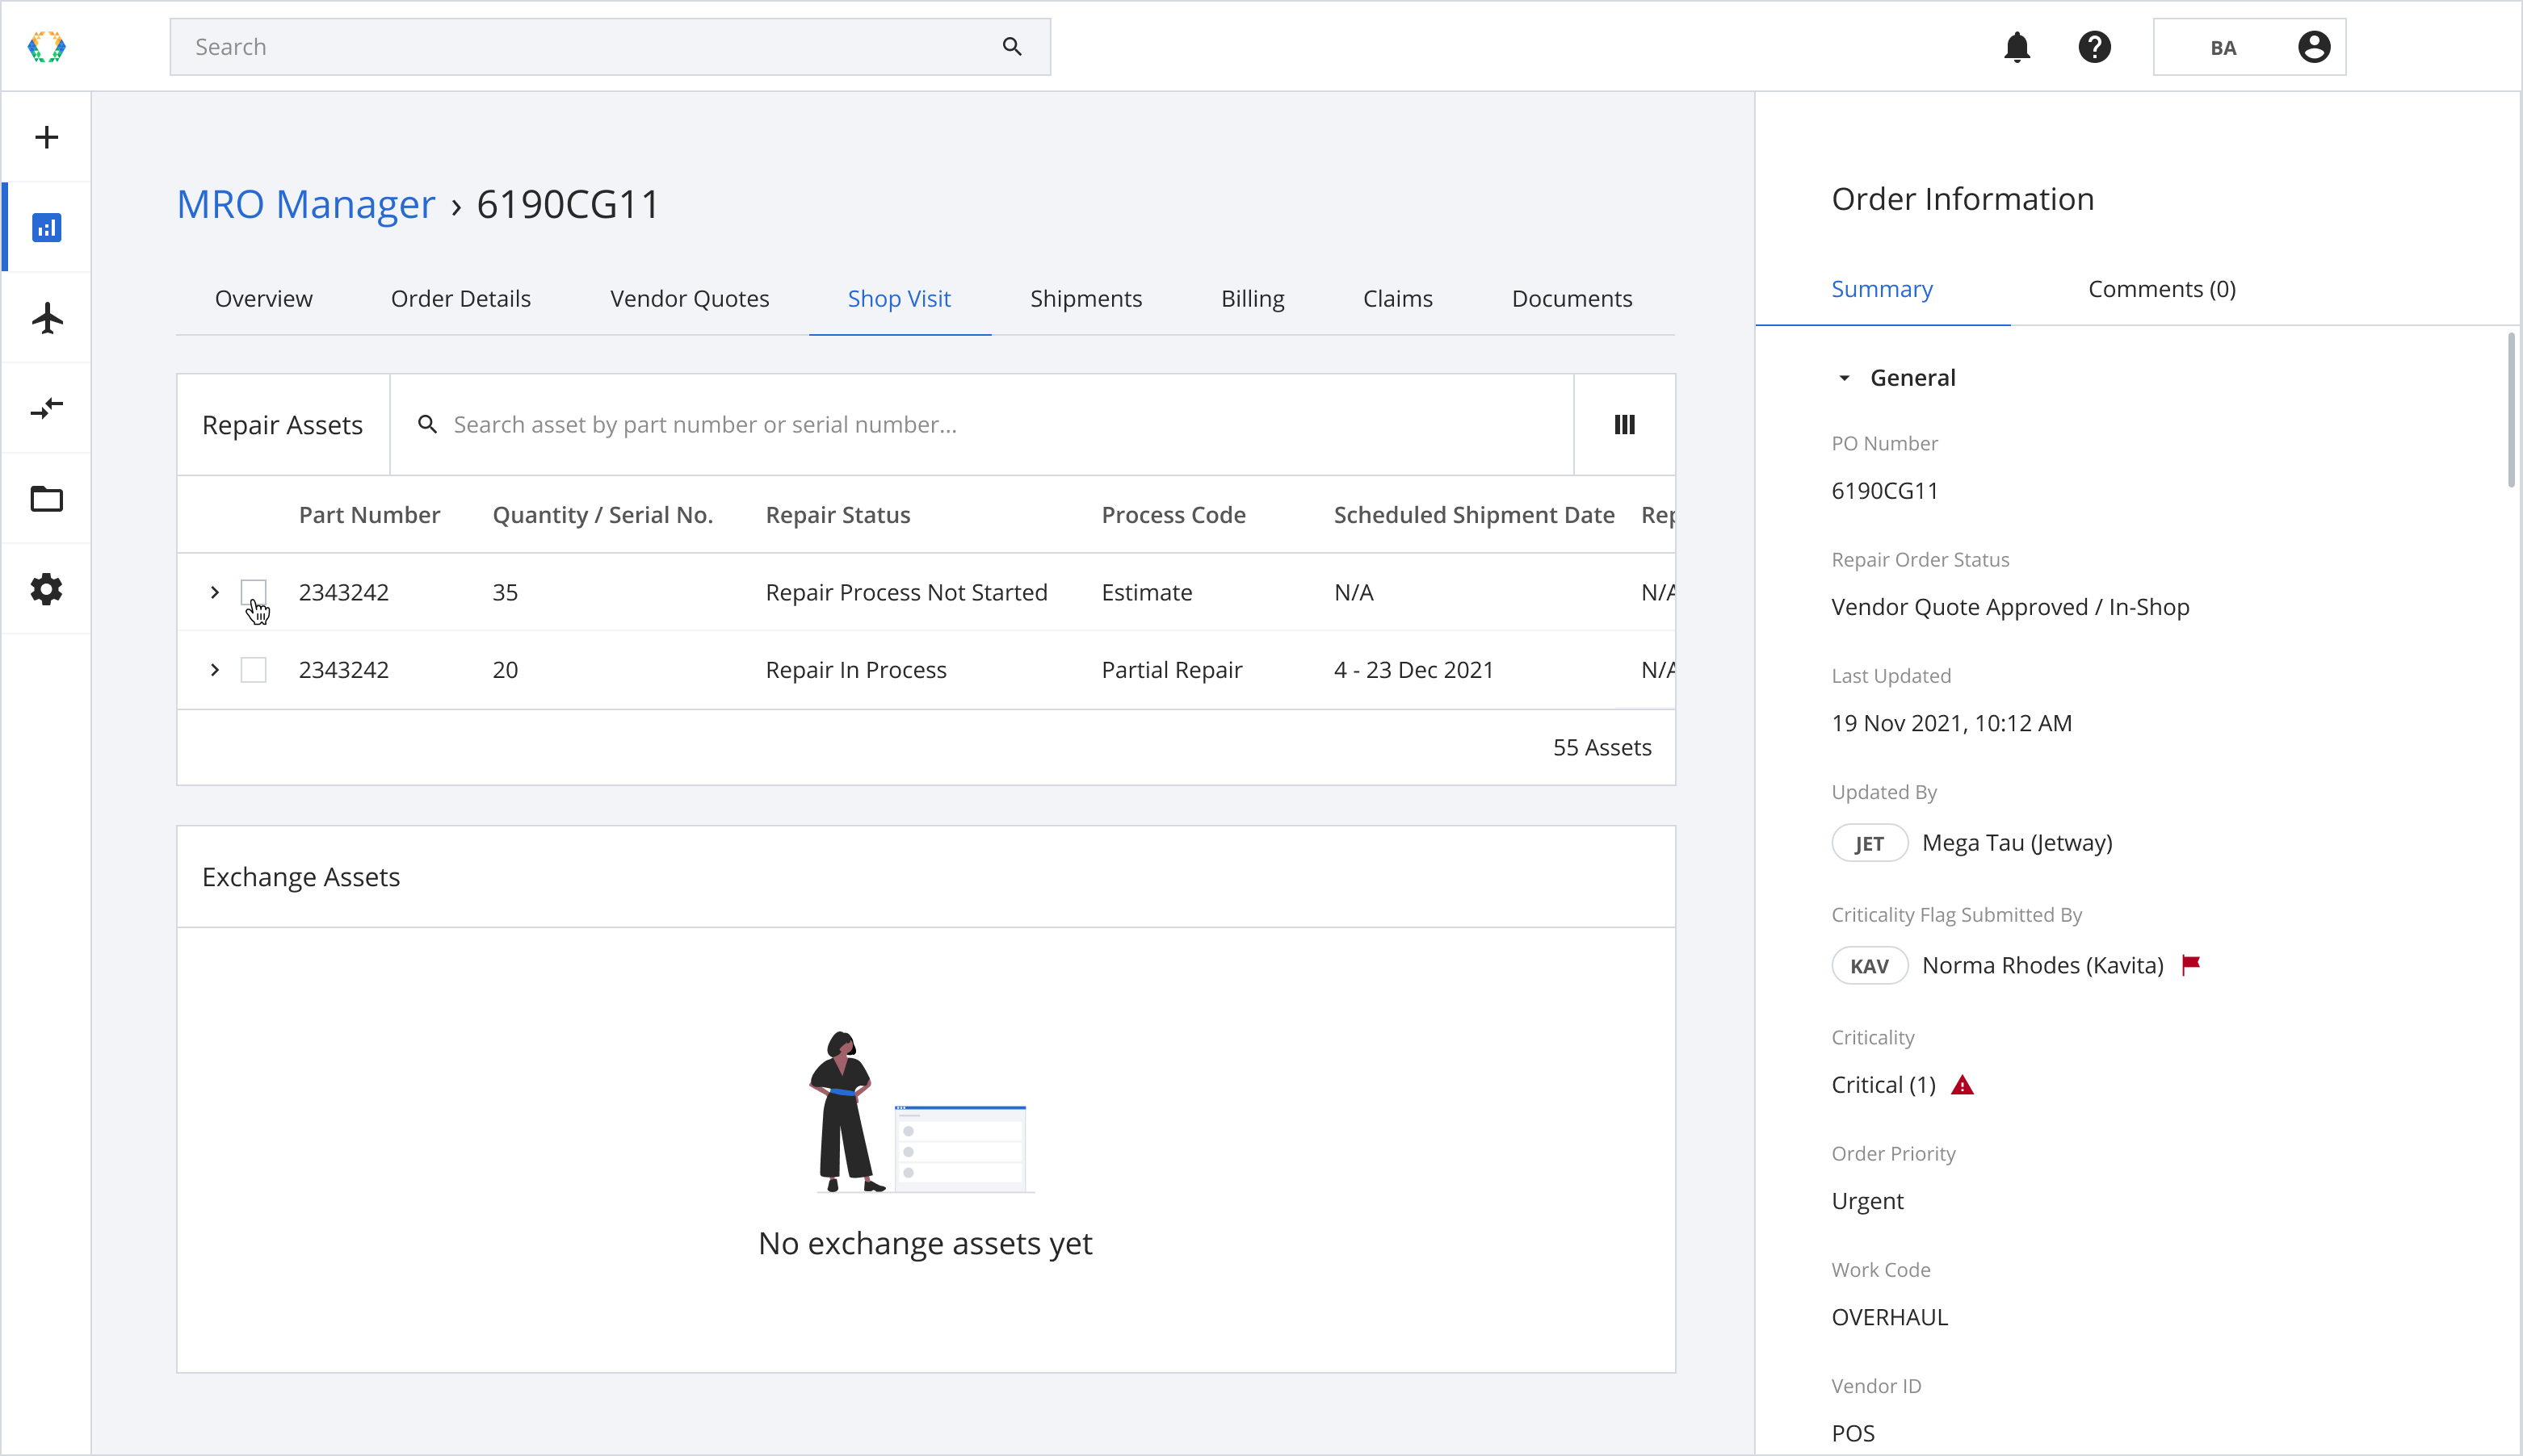Image resolution: width=2523 pixels, height=1456 pixels.
Task: Click the Repair Status column header
Action: (838, 515)
